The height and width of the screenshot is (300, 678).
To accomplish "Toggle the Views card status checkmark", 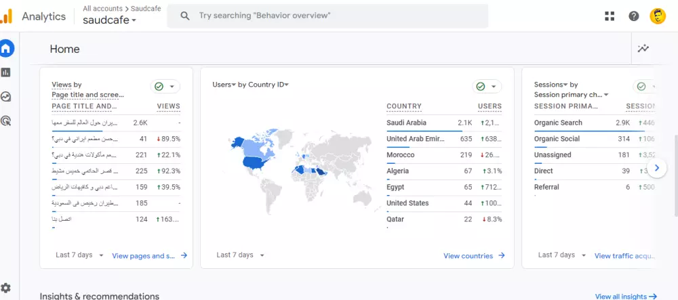I will tap(165, 87).
